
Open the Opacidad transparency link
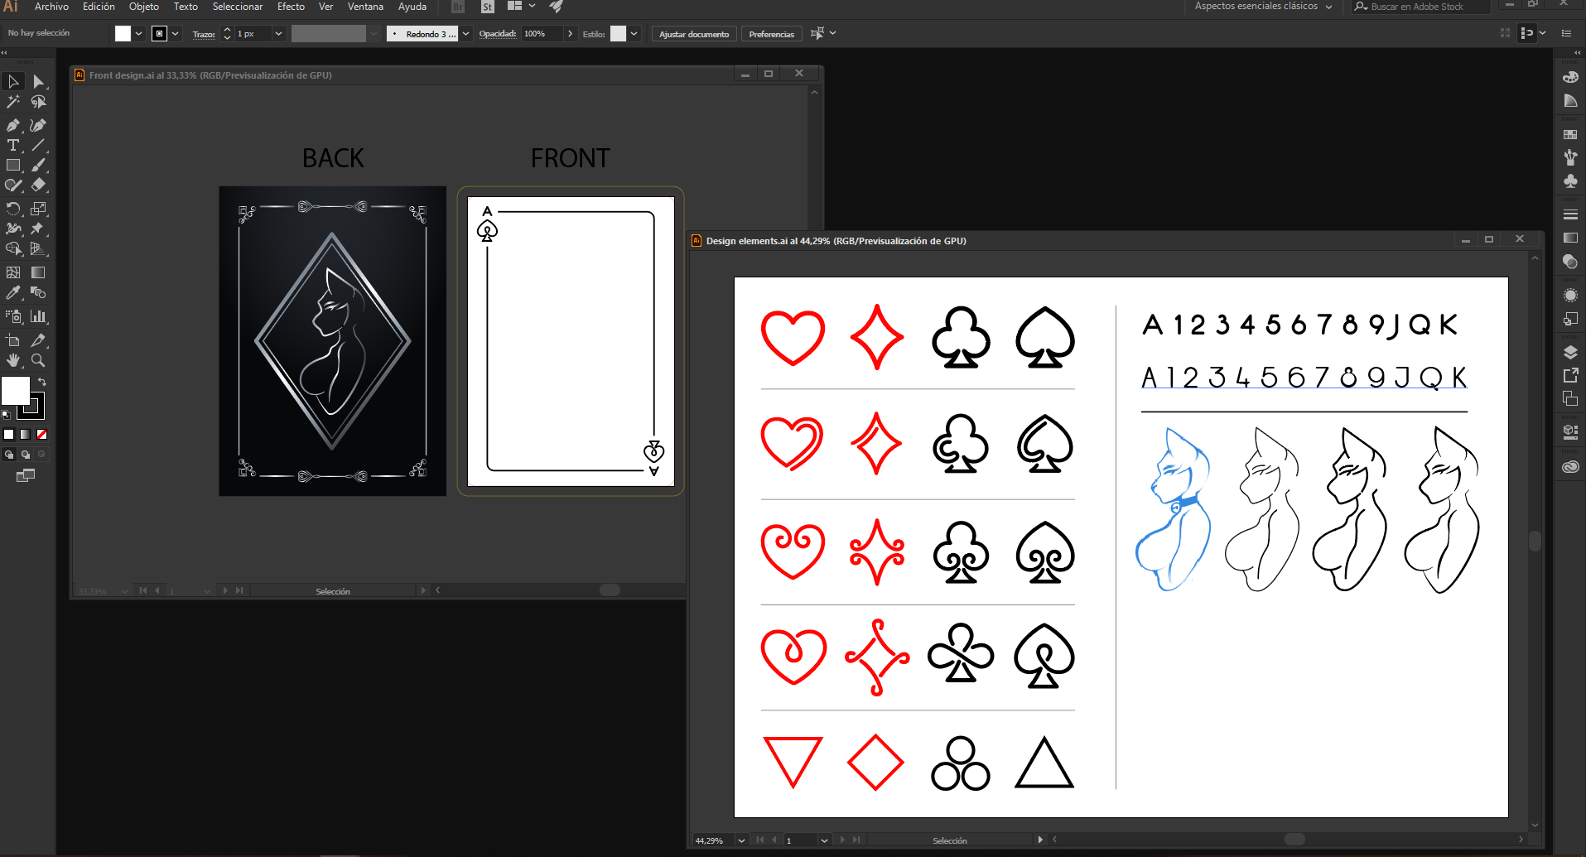498,34
